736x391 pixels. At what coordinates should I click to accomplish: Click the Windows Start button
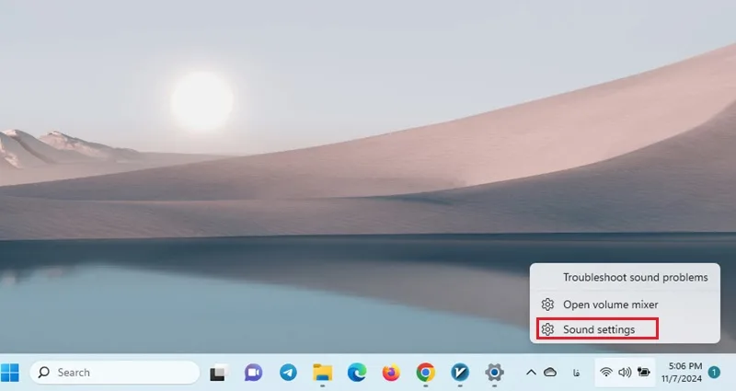point(10,373)
